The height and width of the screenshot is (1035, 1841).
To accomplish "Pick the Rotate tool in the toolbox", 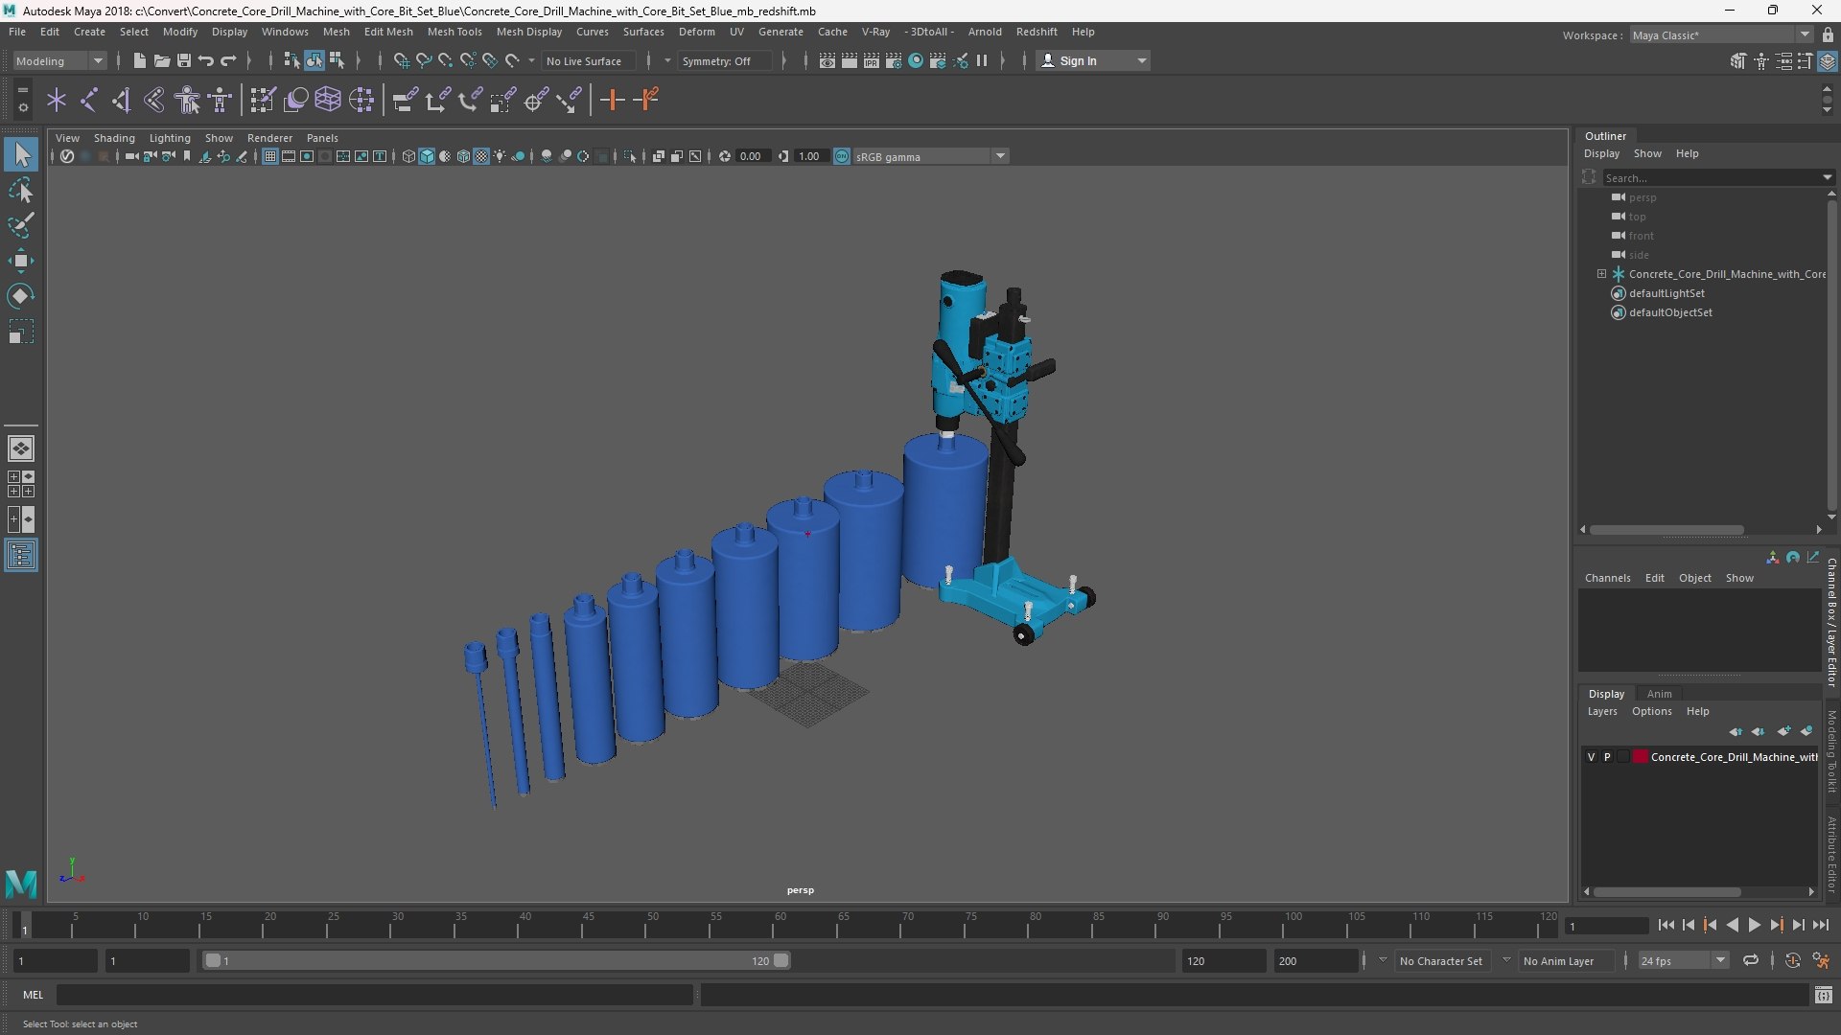I will 20,296.
